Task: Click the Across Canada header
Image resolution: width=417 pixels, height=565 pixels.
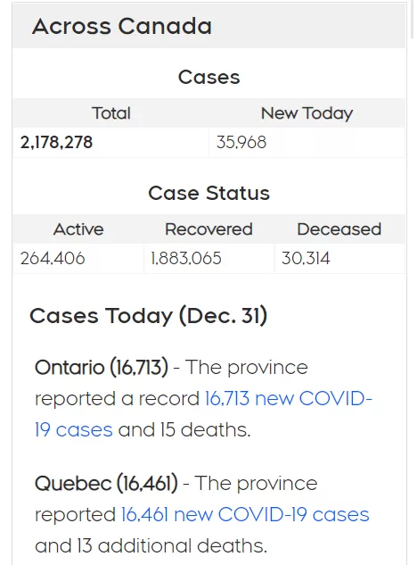Action: (x=122, y=26)
